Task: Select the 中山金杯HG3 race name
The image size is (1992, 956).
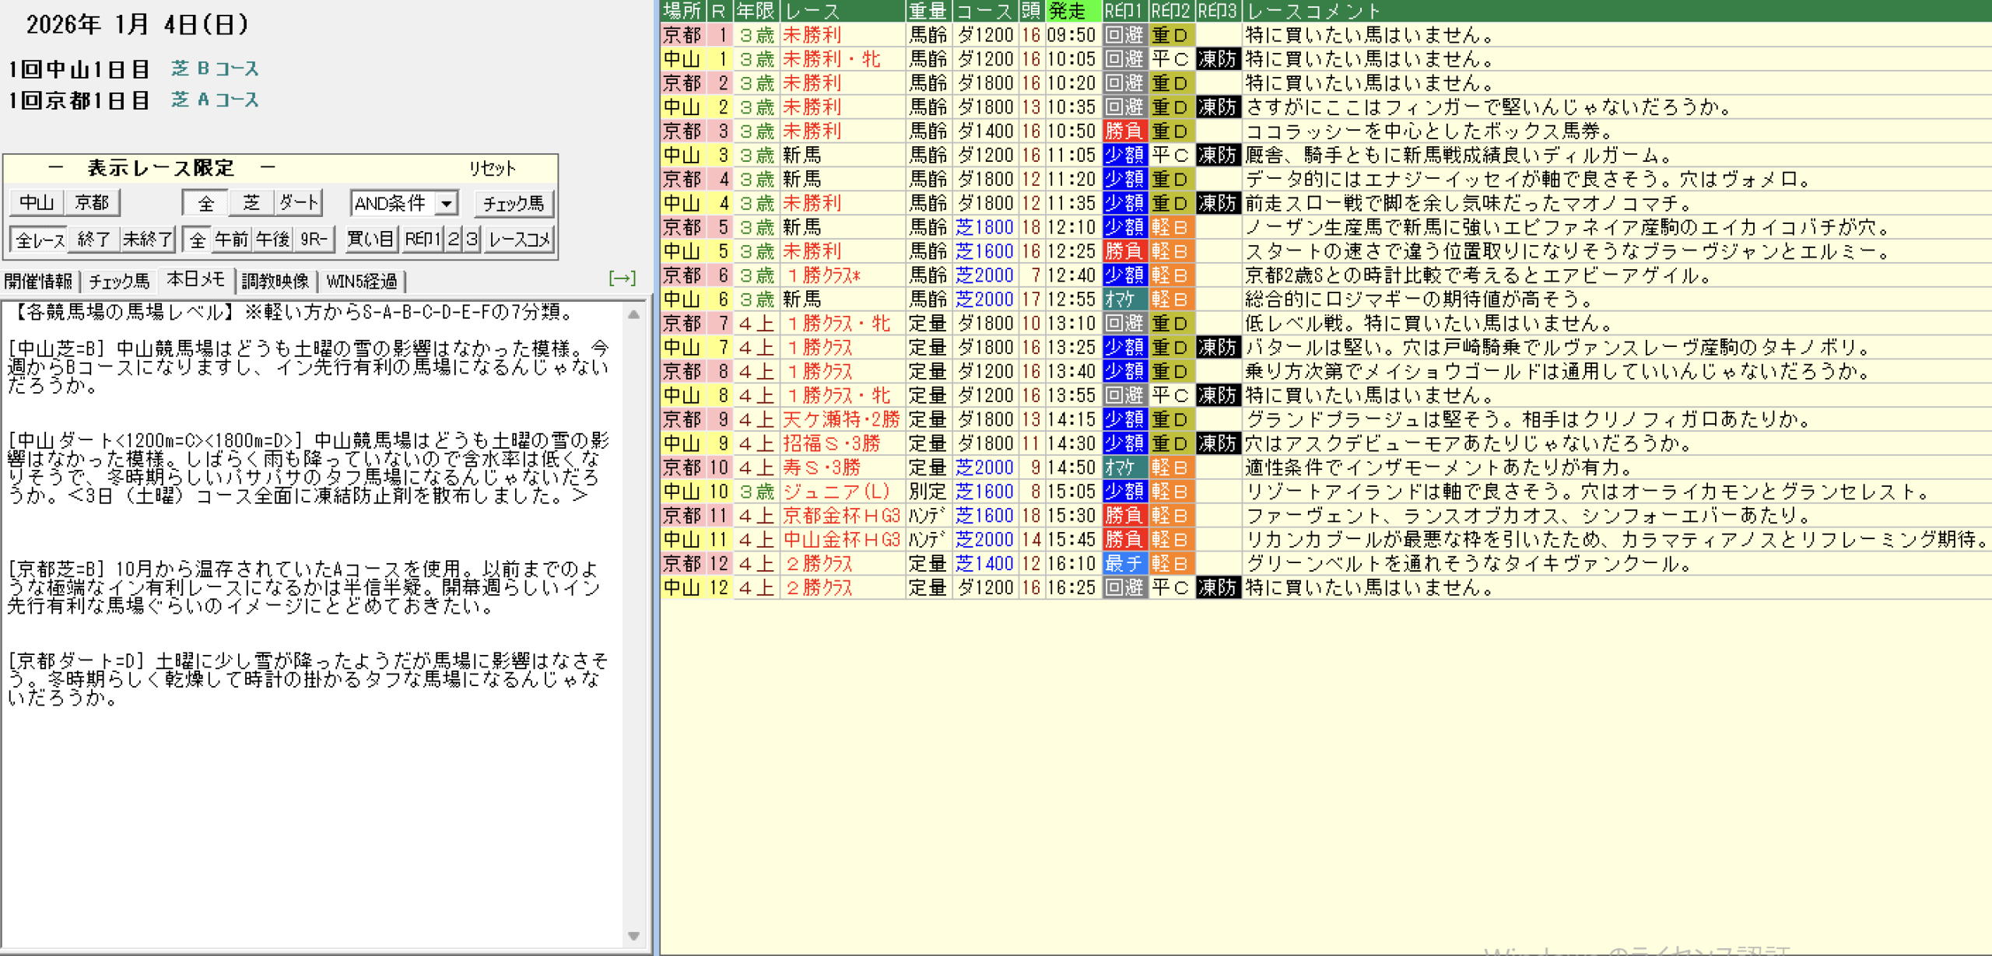Action: tap(840, 540)
